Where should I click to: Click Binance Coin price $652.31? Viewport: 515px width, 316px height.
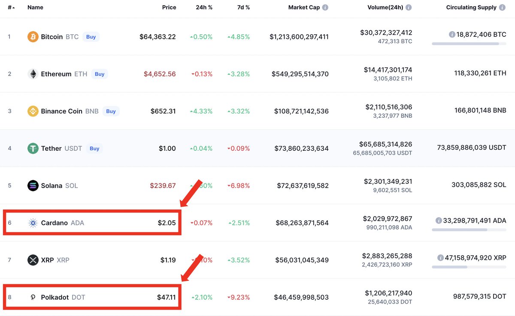pos(163,111)
